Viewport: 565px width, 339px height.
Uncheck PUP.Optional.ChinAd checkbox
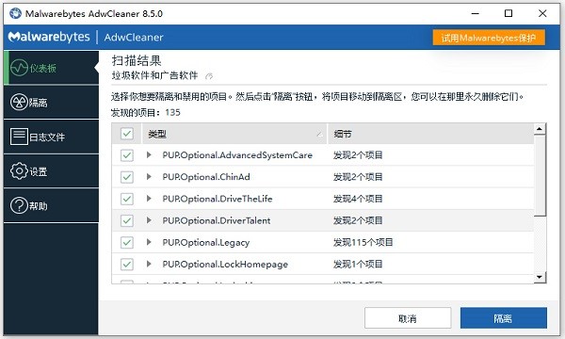click(127, 177)
